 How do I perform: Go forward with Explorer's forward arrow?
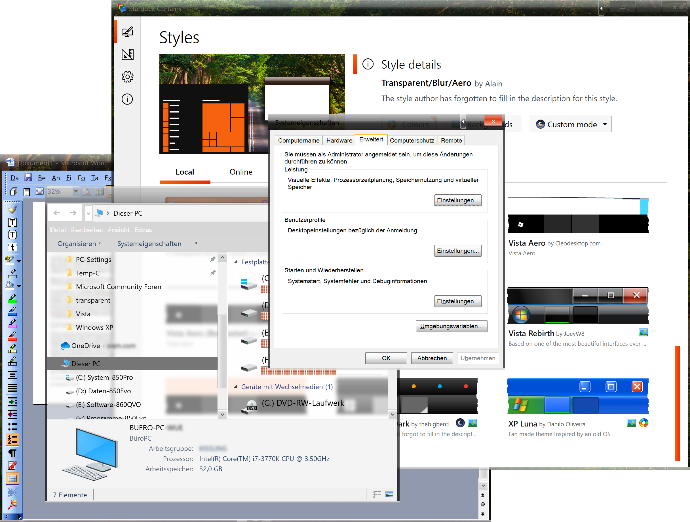coord(73,213)
